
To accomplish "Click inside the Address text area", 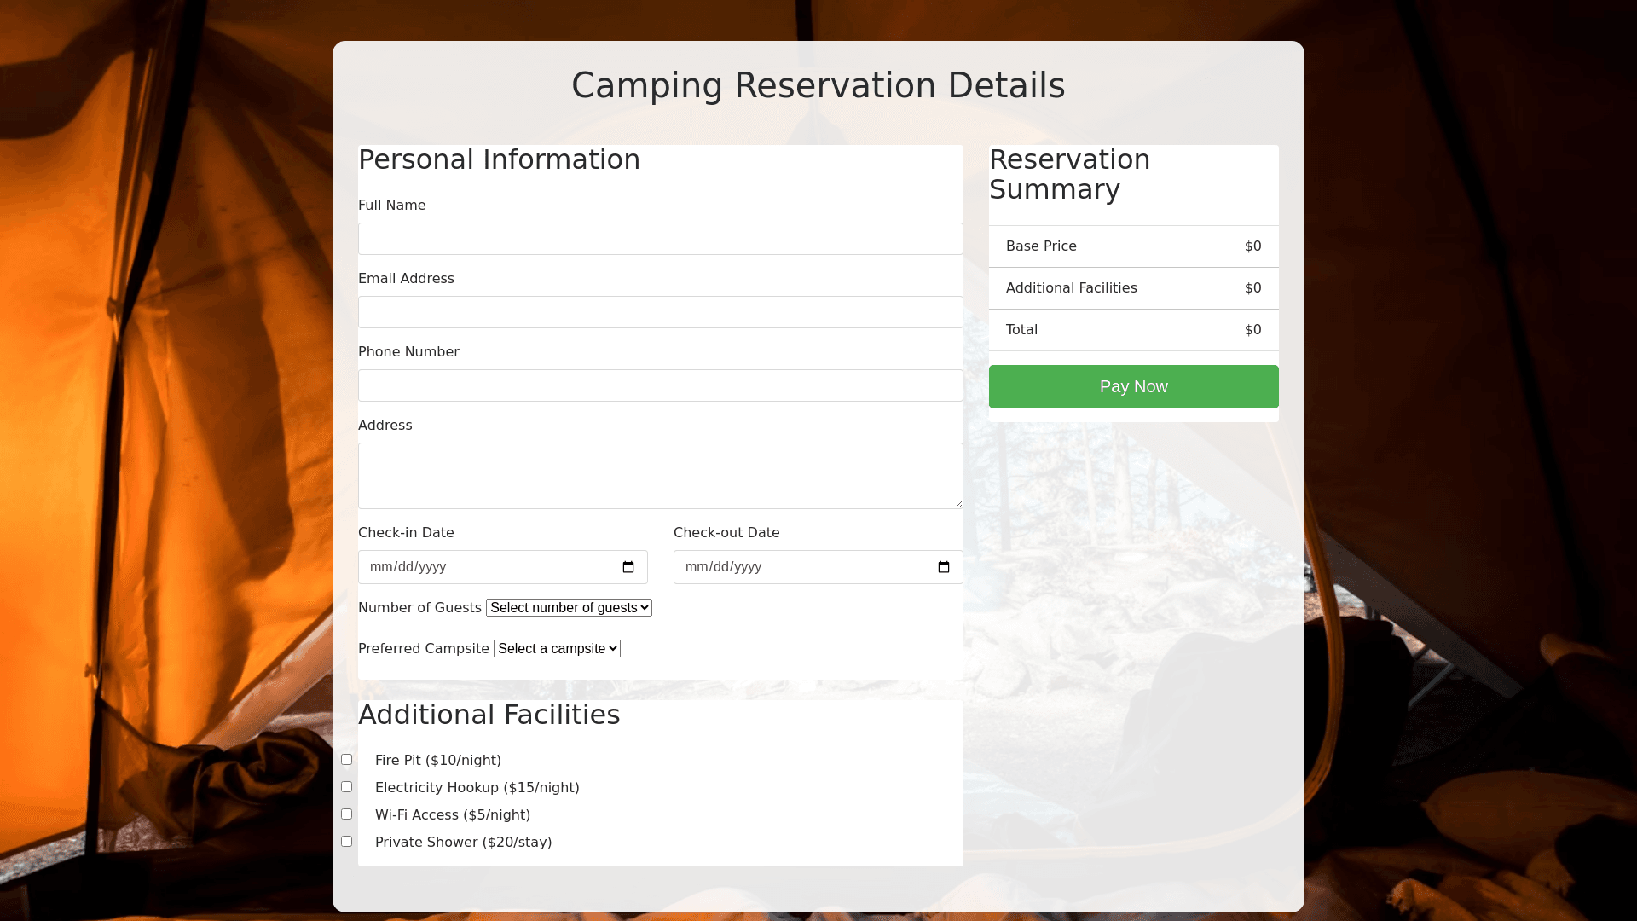I will pos(660,475).
